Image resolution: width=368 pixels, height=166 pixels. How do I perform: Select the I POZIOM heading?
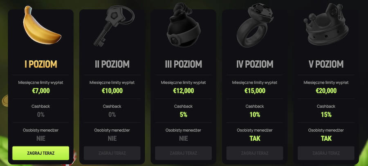(41, 64)
